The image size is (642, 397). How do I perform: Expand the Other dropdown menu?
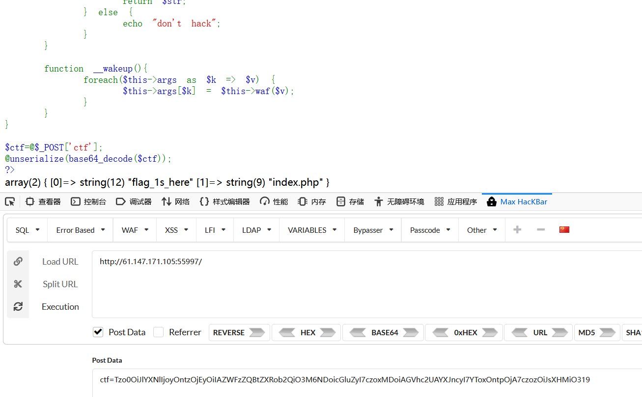click(x=482, y=230)
